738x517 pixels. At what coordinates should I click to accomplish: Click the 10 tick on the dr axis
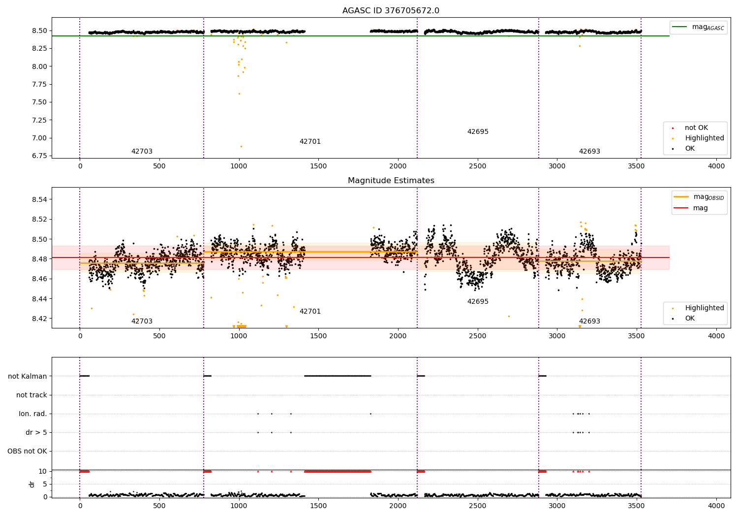tap(43, 472)
